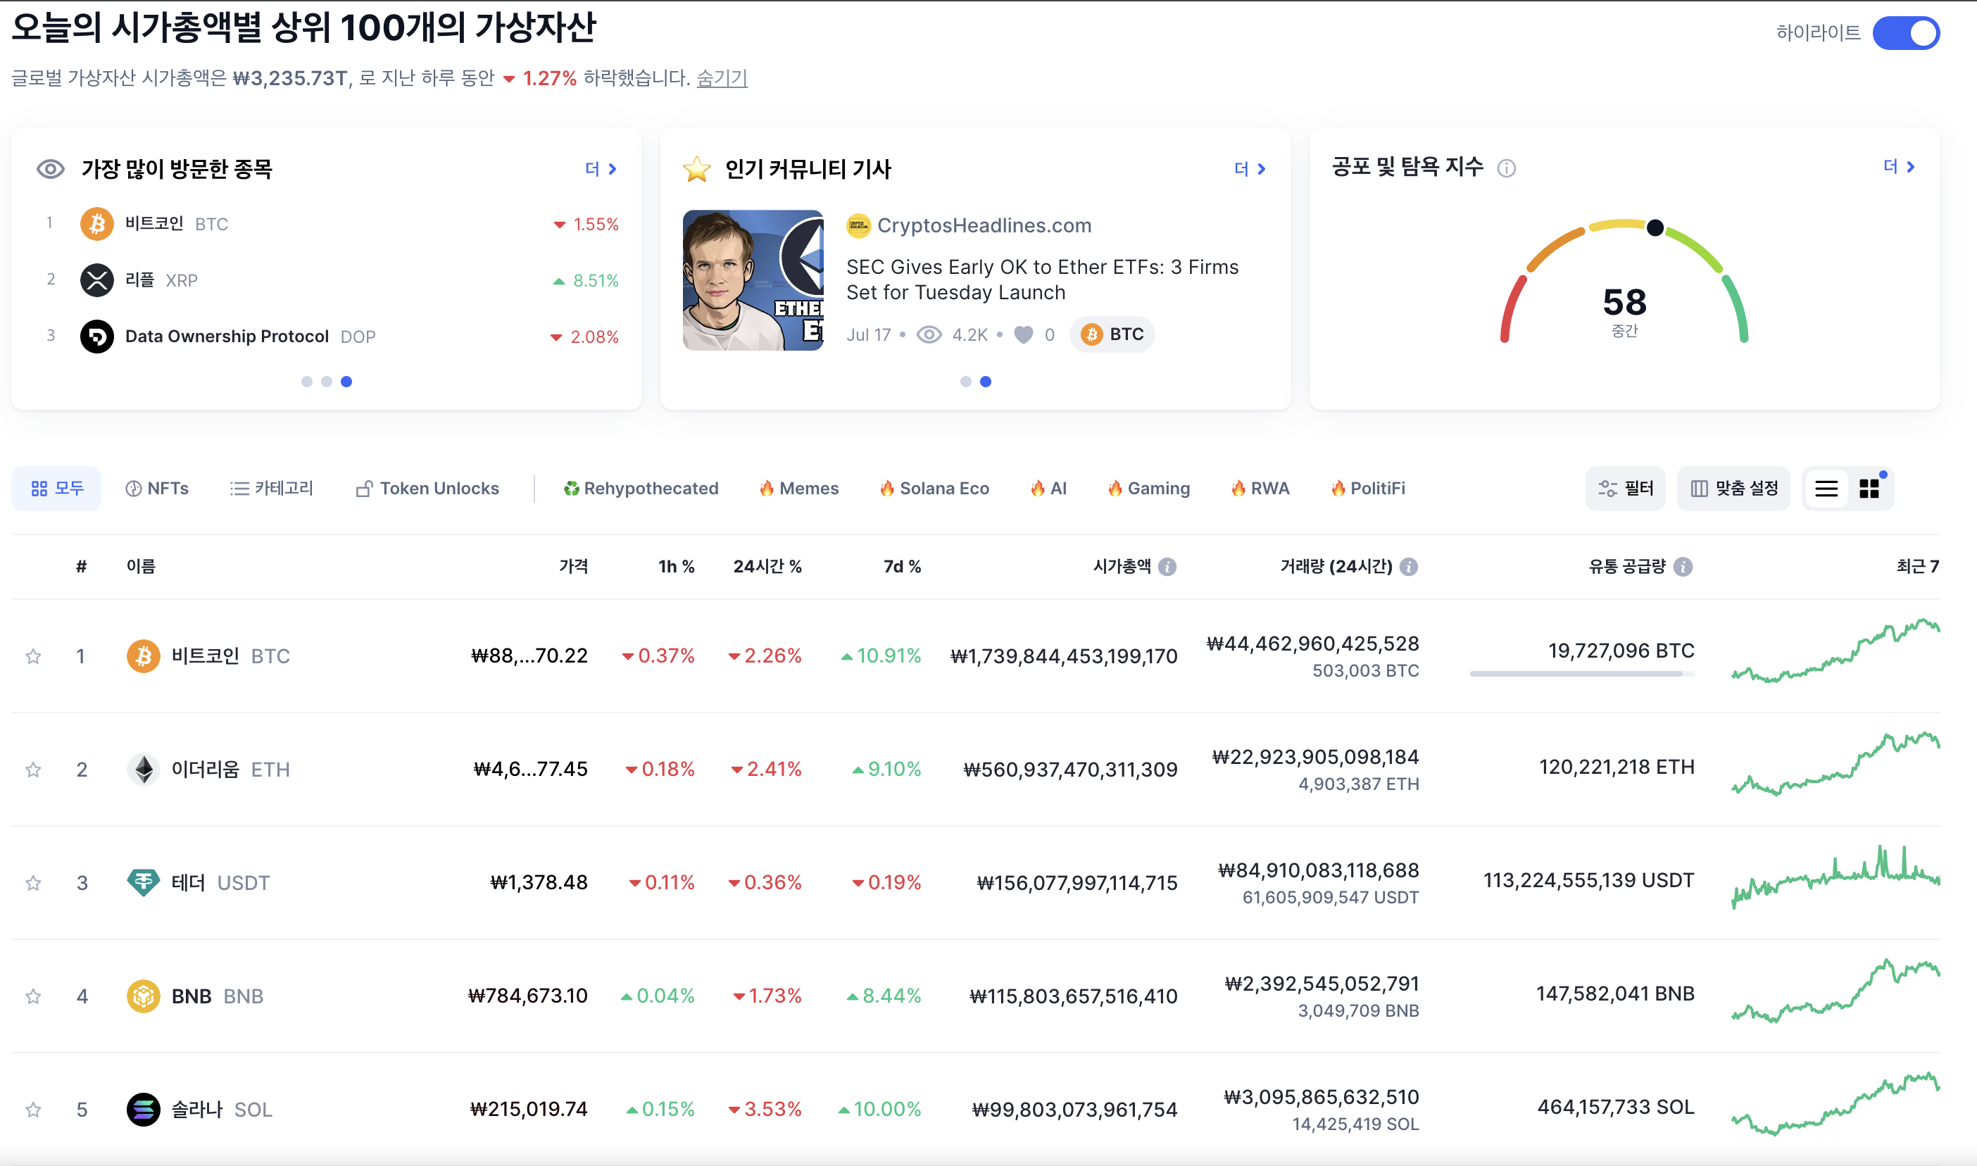Image resolution: width=1977 pixels, height=1166 pixels.
Task: Select first carousel dot under most-visited list
Action: point(306,382)
